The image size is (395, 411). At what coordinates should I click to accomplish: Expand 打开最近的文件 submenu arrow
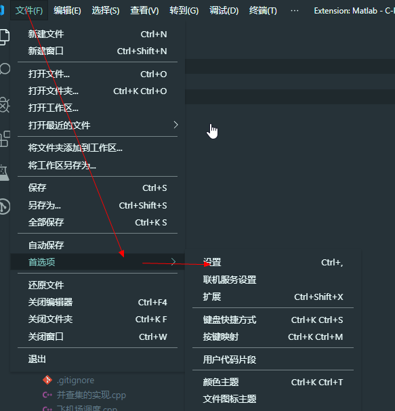175,125
